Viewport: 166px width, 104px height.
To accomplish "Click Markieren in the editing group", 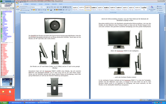I will click(160, 10).
